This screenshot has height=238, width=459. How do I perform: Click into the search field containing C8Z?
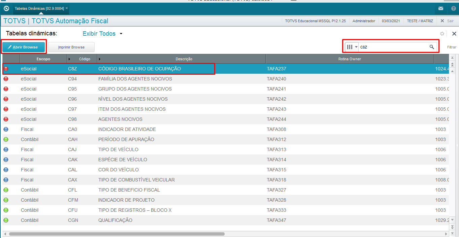394,47
